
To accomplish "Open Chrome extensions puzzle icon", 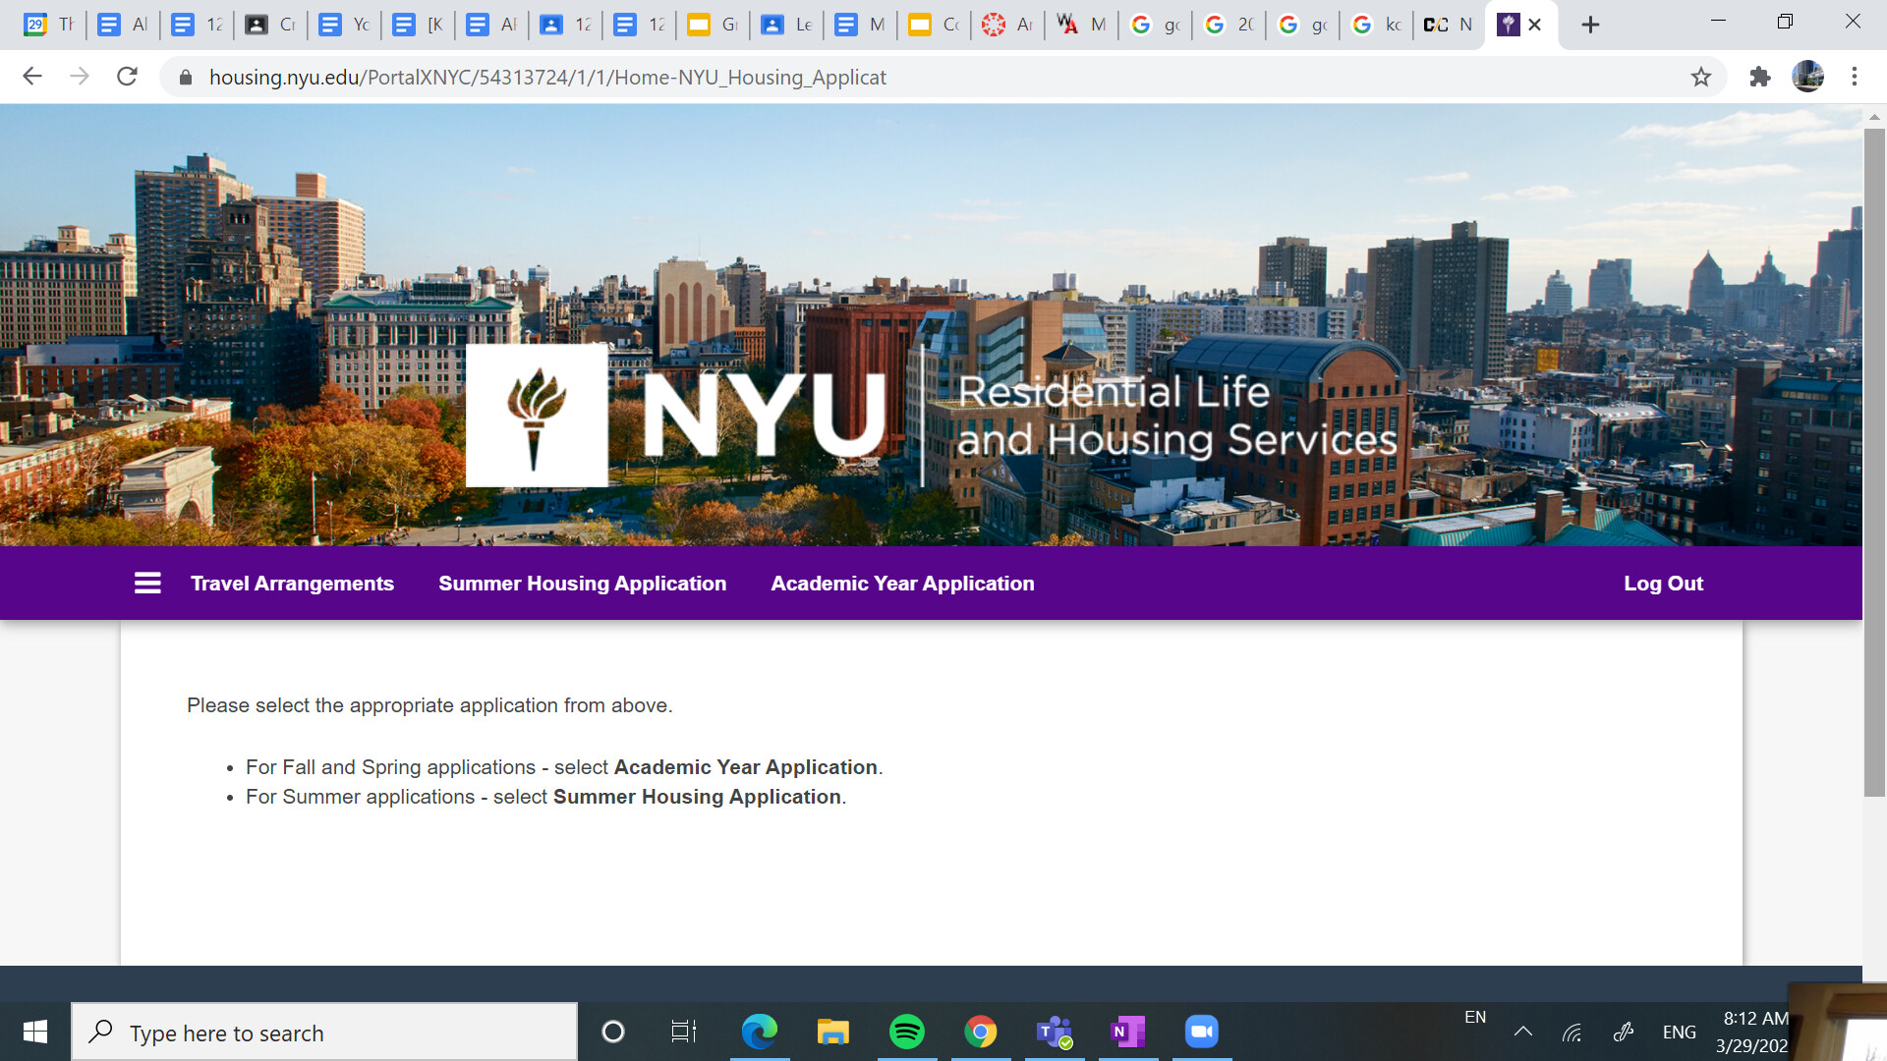I will 1759,77.
